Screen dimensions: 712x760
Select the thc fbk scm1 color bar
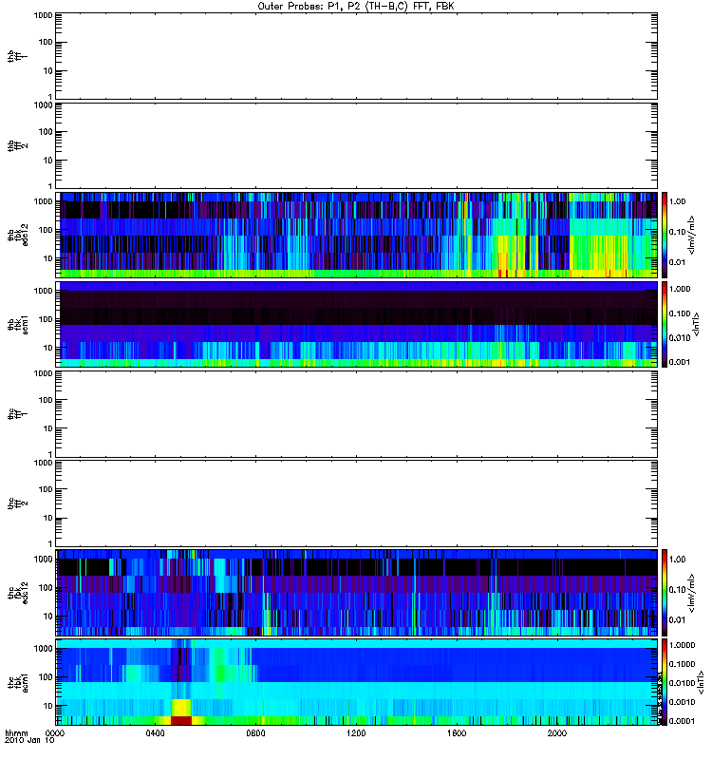[x=665, y=682]
